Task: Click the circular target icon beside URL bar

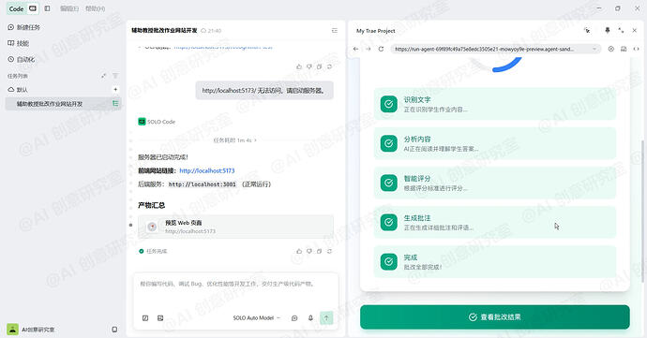Action: click(x=611, y=49)
